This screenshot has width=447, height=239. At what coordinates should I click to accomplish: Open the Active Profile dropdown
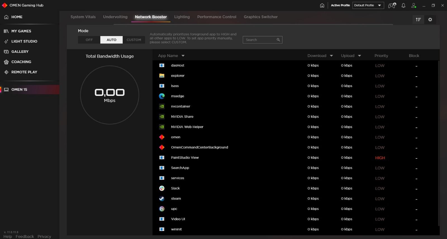(x=368, y=5)
